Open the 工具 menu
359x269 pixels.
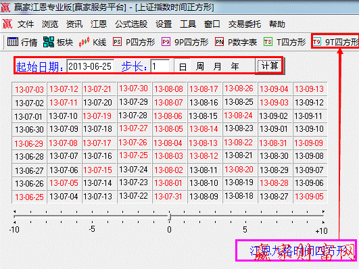point(188,24)
